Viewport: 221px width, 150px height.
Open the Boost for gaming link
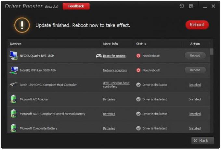tap(114, 56)
